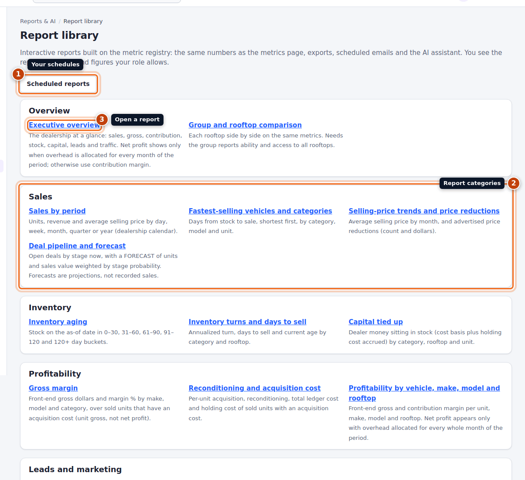Open Group and rooftop comparison report
This screenshot has width=525, height=480.
(245, 125)
